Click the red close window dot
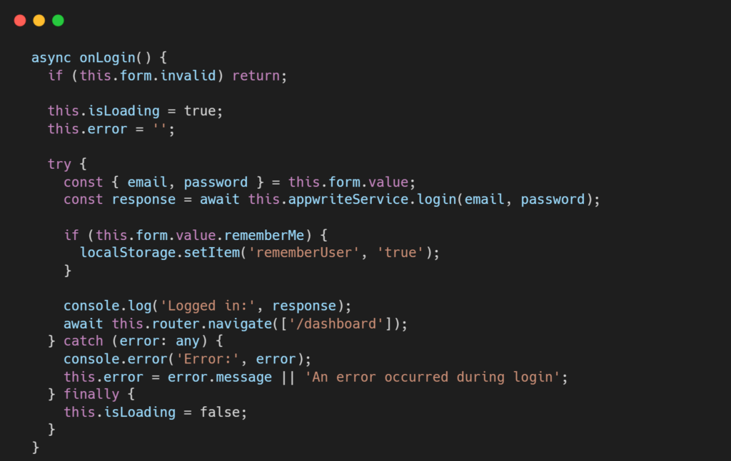The width and height of the screenshot is (731, 461). [x=20, y=21]
